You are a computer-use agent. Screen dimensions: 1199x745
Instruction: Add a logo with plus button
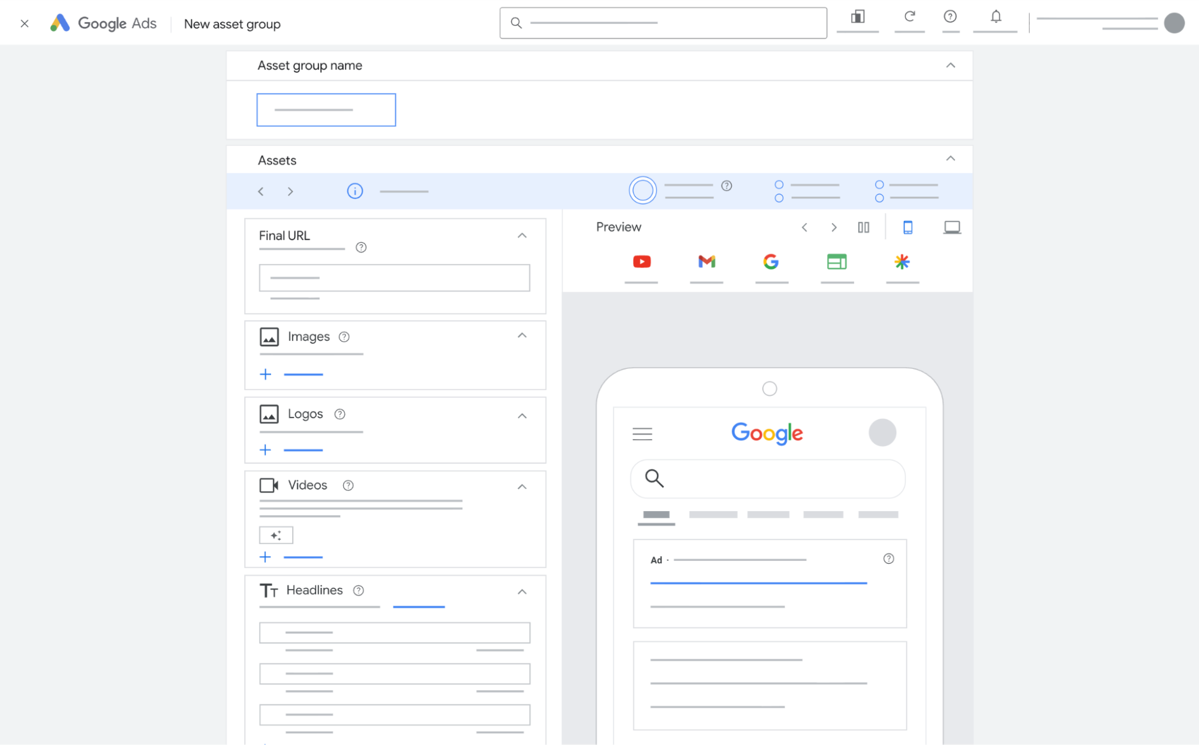pos(265,450)
